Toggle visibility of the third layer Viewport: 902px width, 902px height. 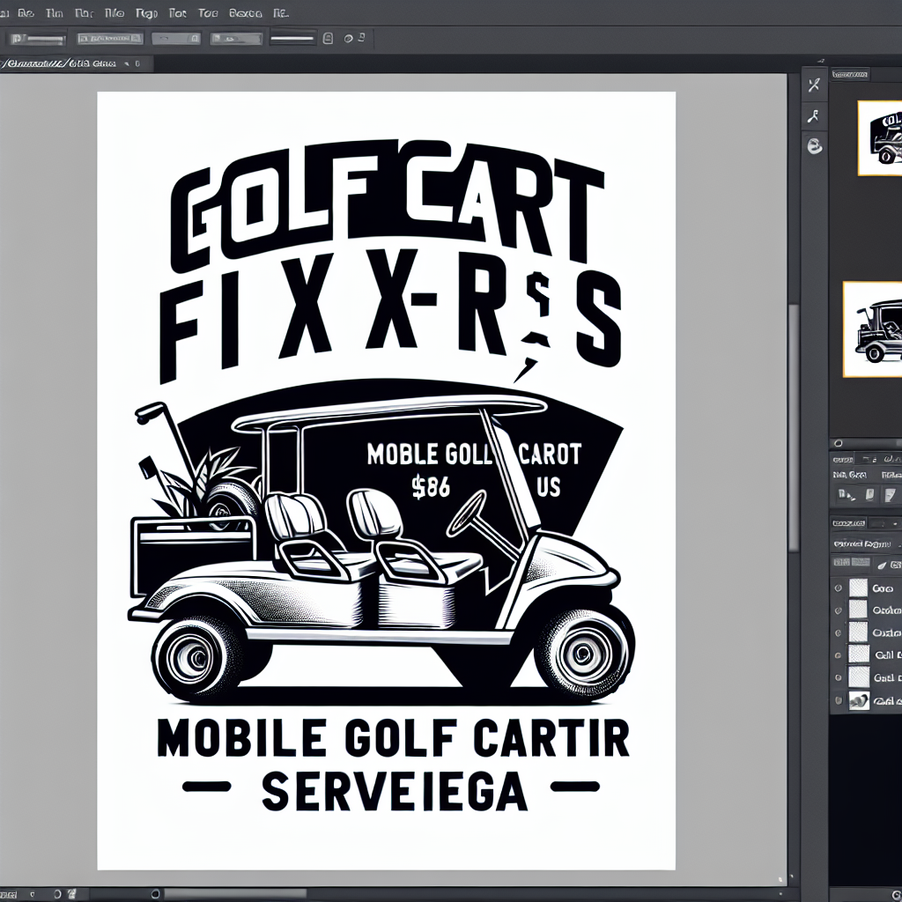click(x=839, y=632)
